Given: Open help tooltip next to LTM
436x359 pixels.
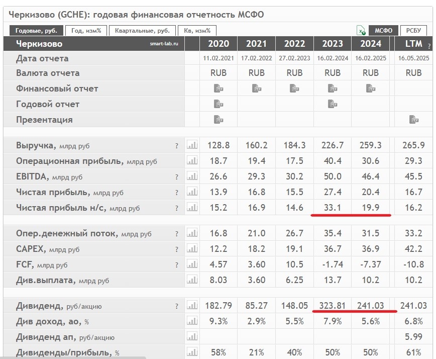Looking at the screenshot, I should coord(429,46).
